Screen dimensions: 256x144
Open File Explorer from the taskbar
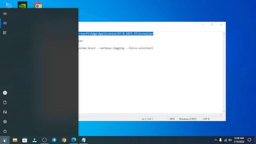15,140
